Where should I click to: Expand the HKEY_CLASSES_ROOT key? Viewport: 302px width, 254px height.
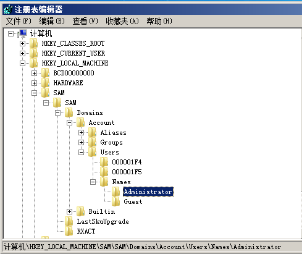tap(22, 43)
